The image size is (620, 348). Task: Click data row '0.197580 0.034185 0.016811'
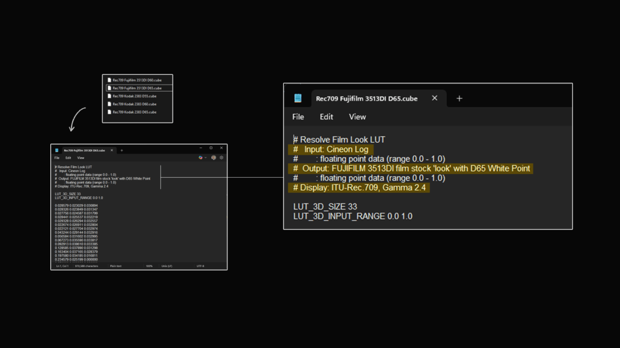76,256
